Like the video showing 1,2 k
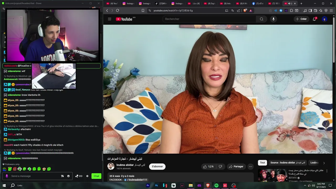Screen dimensions: 336x189 pos(208,166)
